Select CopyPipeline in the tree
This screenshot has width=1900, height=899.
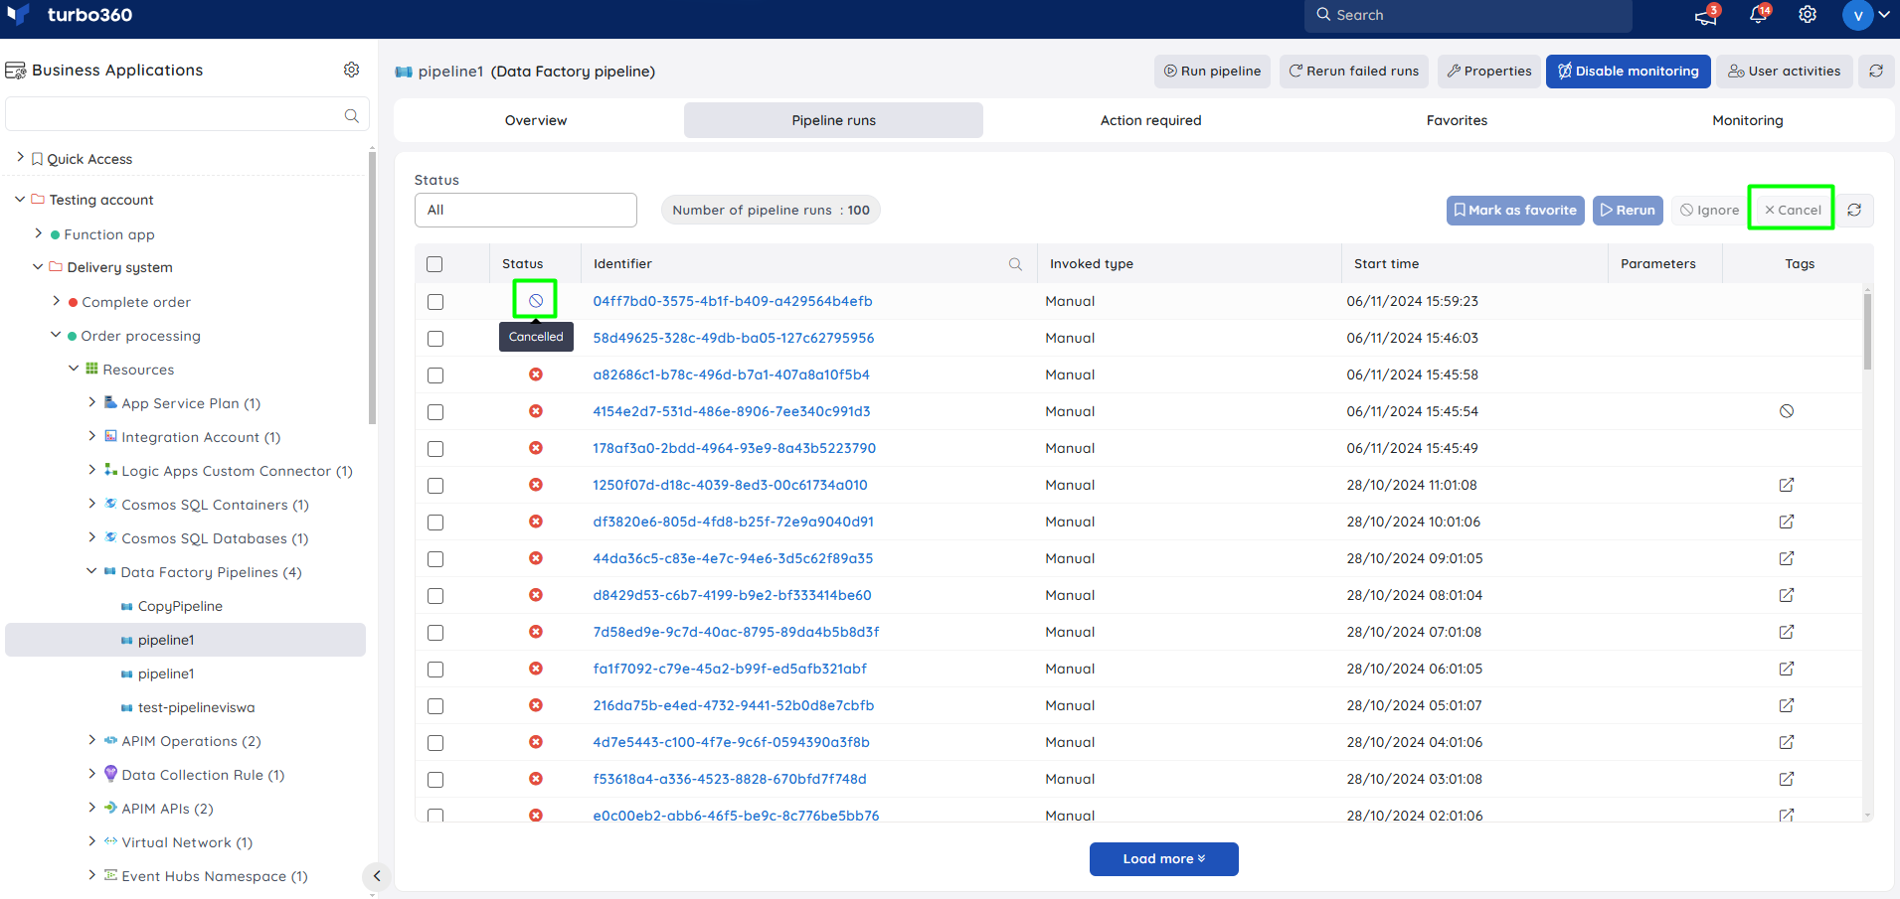(180, 606)
